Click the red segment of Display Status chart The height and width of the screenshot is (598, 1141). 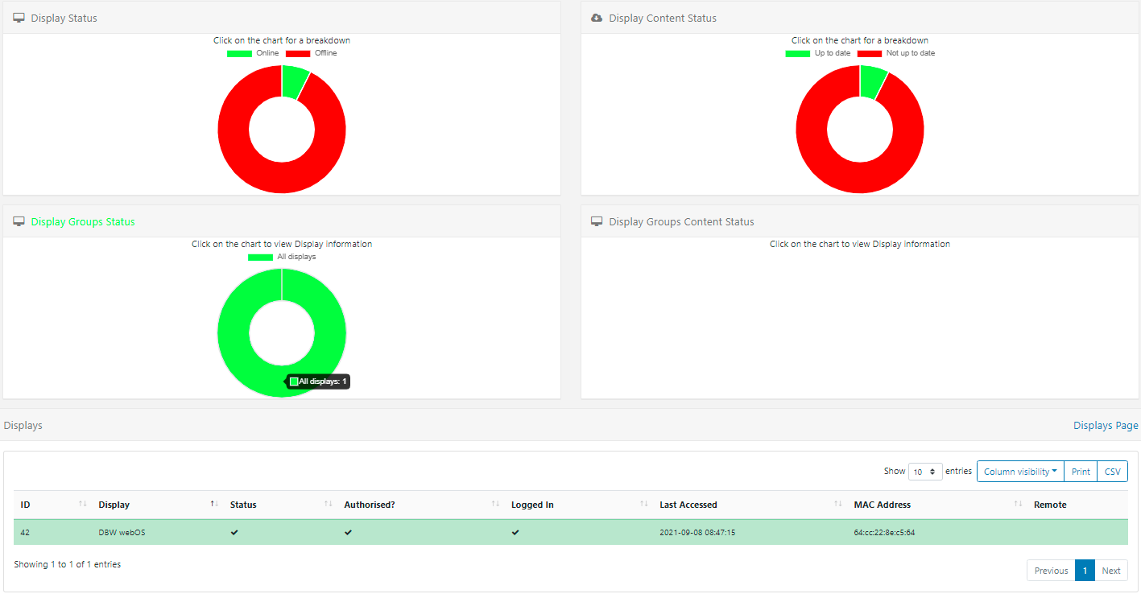coord(242,153)
